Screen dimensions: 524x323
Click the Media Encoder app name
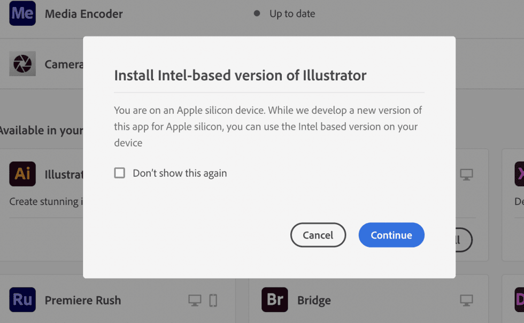pyautogui.click(x=84, y=14)
